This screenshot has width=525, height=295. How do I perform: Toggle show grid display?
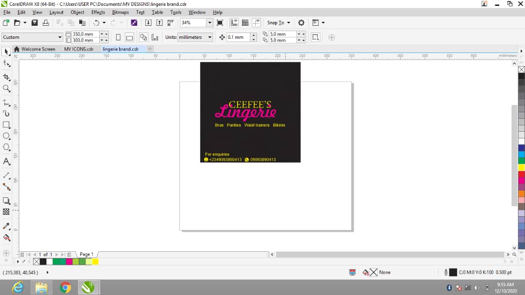pyautogui.click(x=245, y=23)
